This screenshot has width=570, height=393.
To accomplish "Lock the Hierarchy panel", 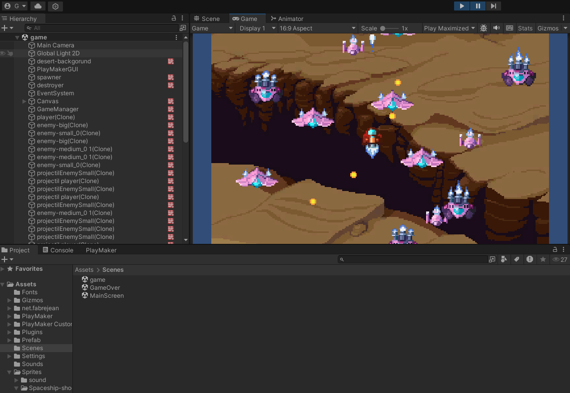I will point(174,18).
